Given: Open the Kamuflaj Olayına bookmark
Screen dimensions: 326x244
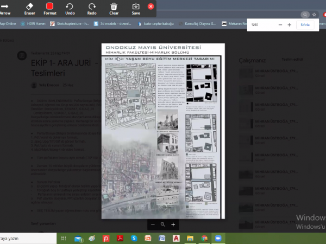Looking at the screenshot, I should (197, 24).
